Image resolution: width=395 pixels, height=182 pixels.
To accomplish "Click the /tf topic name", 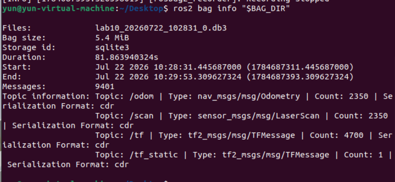I will (x=137, y=135).
